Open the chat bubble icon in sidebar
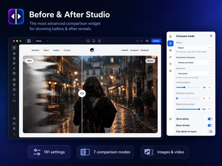This screenshot has width=222, height=166. click(14, 124)
